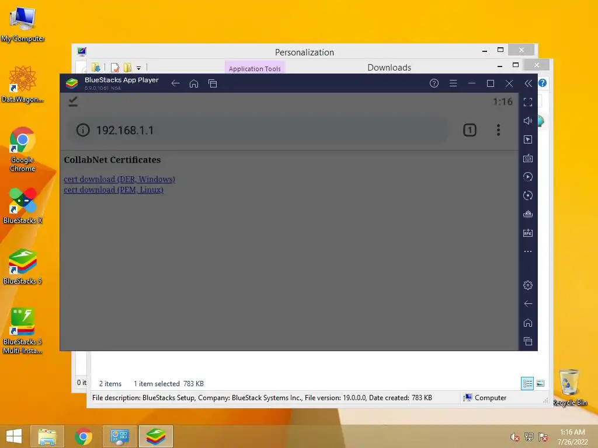Open the DataWagon desktop shortcut

click(23, 84)
